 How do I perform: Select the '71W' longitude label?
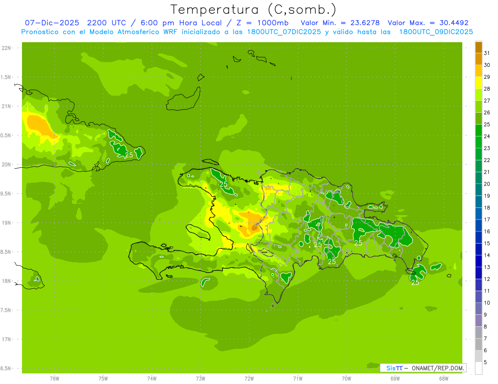298,378
